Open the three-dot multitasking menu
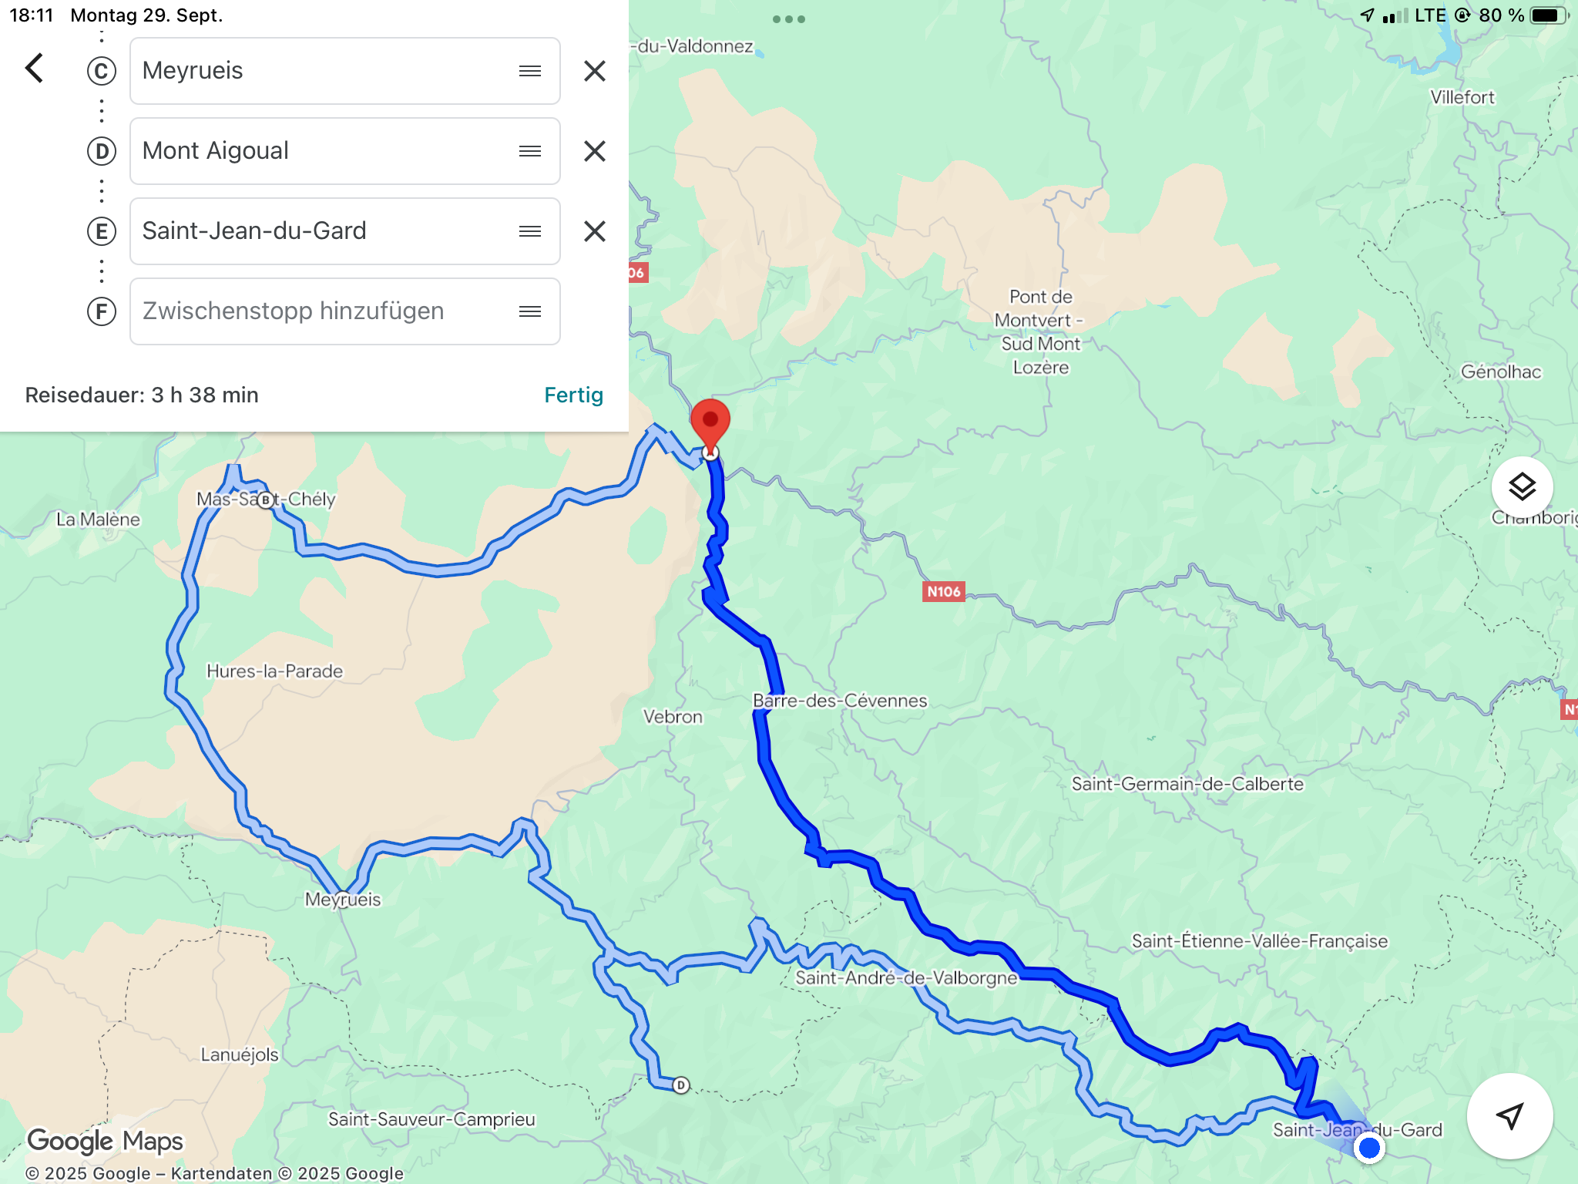 coord(789,19)
